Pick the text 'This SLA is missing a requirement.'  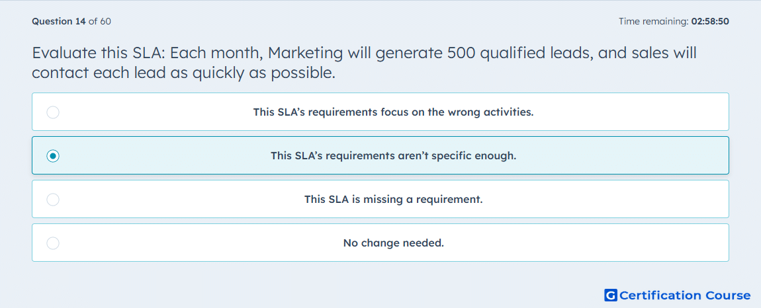pos(393,200)
